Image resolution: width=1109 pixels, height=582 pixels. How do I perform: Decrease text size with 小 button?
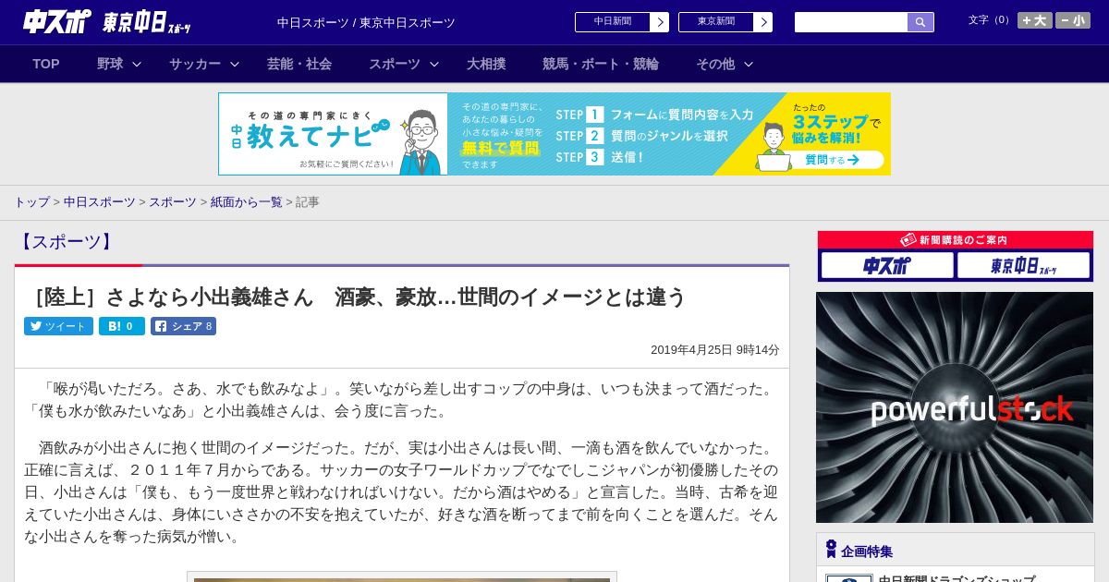coord(1073,20)
